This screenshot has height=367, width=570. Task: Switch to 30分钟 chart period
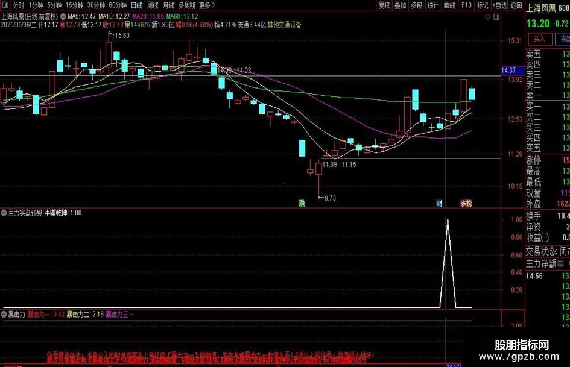coord(96,5)
